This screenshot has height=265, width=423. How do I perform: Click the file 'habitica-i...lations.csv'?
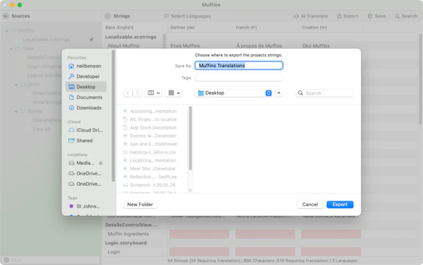(x=153, y=152)
